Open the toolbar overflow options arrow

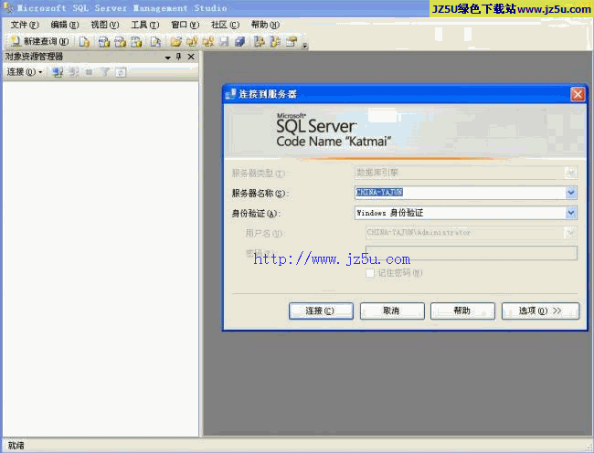305,46
